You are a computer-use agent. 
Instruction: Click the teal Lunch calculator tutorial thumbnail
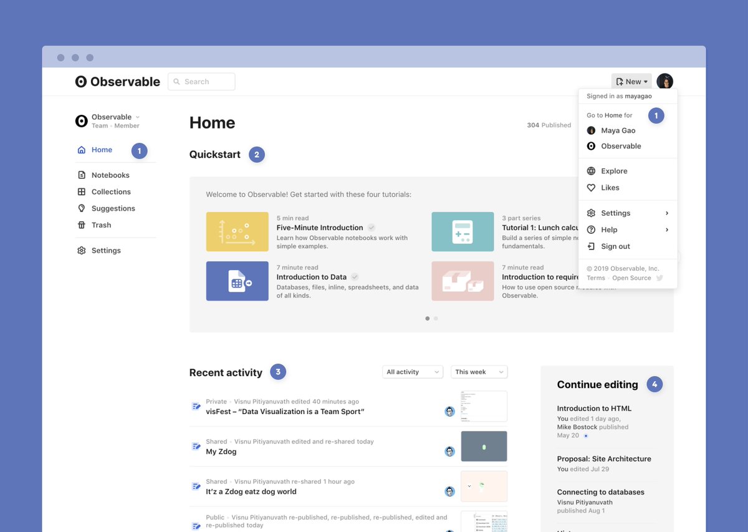(x=463, y=232)
